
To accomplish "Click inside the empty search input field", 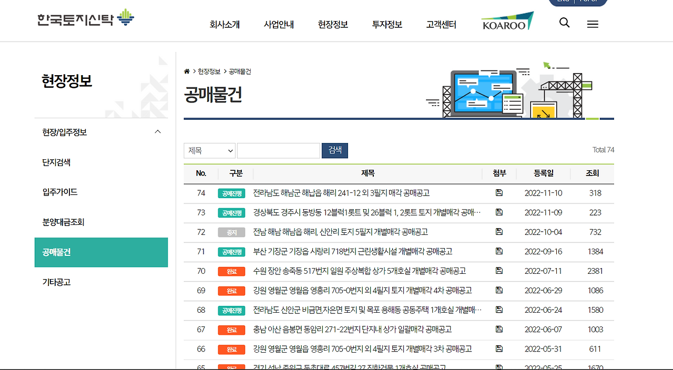I will [x=278, y=150].
